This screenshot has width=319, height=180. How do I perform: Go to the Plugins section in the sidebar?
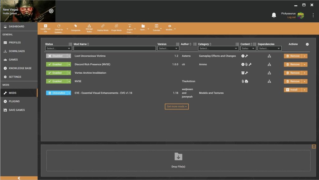tap(14, 101)
